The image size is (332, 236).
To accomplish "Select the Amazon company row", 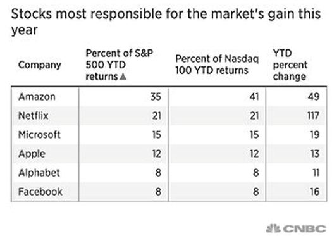I will pyautogui.click(x=169, y=97).
